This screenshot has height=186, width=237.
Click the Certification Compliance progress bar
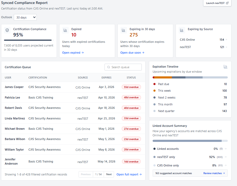(29, 40)
